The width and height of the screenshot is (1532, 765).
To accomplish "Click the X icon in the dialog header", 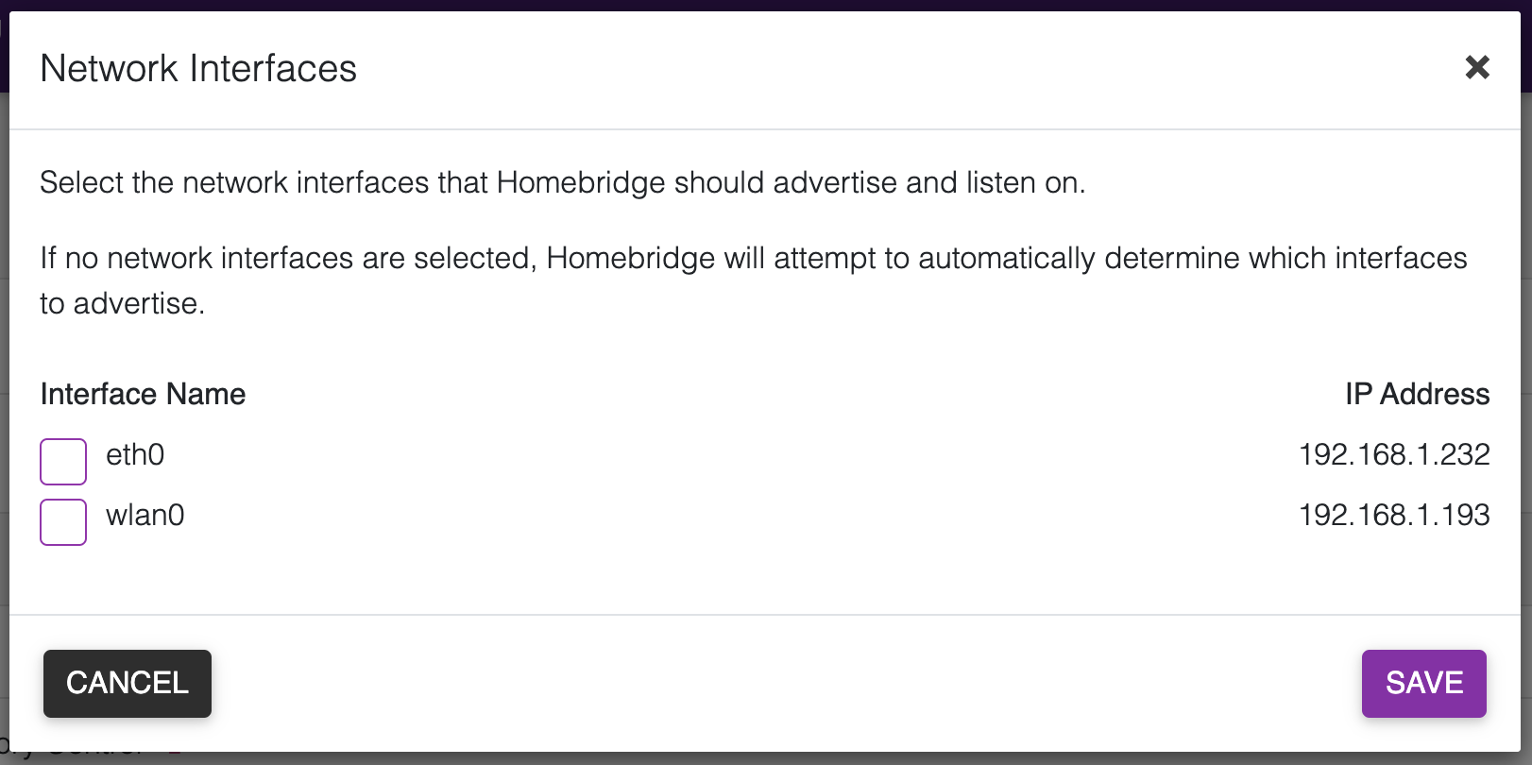I will tap(1476, 67).
